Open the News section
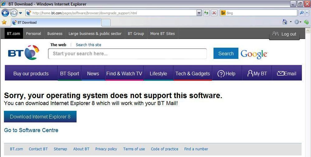311x157 pixels. pyautogui.click(x=93, y=74)
